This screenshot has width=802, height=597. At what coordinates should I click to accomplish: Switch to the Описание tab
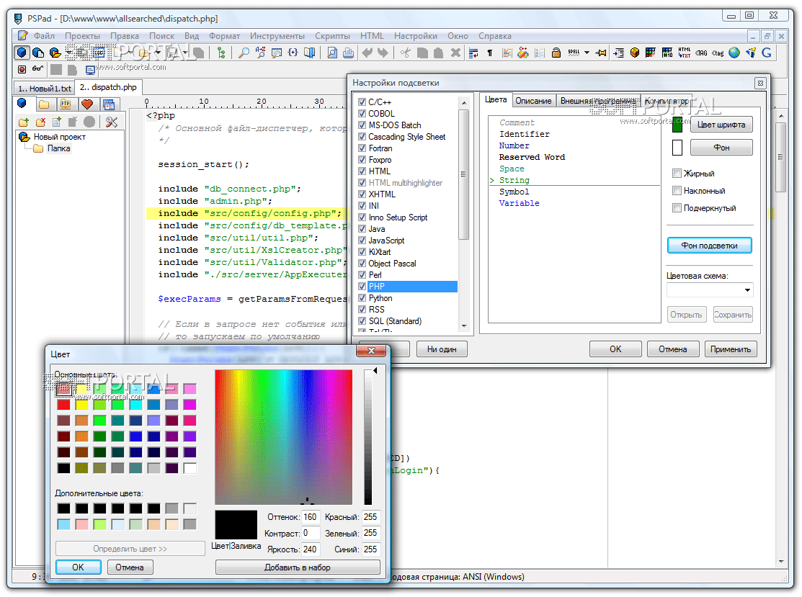533,101
